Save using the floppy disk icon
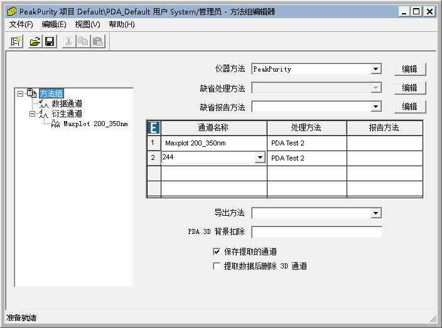The height and width of the screenshot is (328, 442). coord(50,41)
